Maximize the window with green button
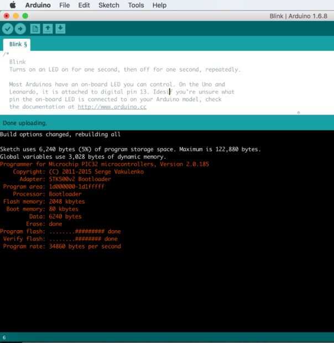334x343 pixels. click(25, 16)
